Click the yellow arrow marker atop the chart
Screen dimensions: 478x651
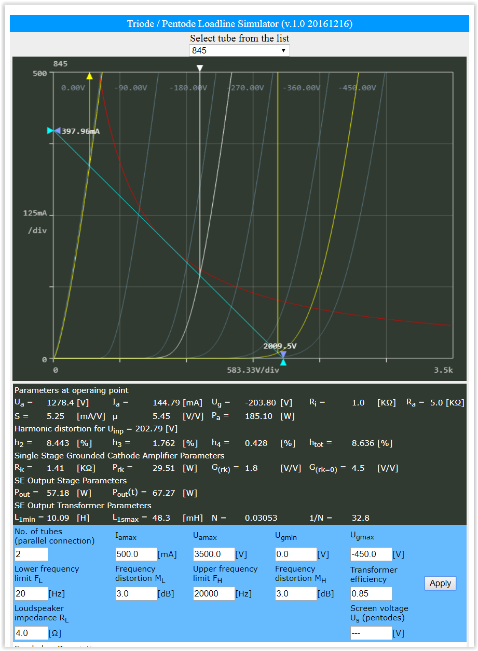(x=89, y=76)
